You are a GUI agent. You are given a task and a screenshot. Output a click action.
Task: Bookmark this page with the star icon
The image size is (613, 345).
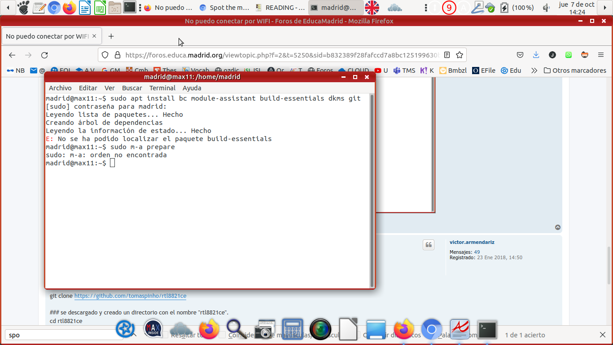click(x=459, y=55)
